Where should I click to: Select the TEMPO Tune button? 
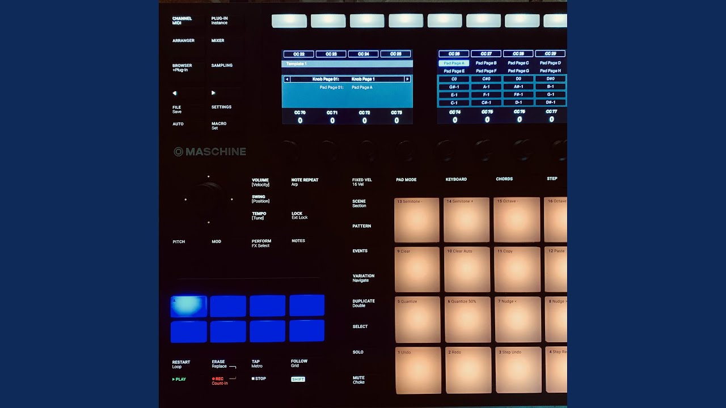tap(259, 216)
